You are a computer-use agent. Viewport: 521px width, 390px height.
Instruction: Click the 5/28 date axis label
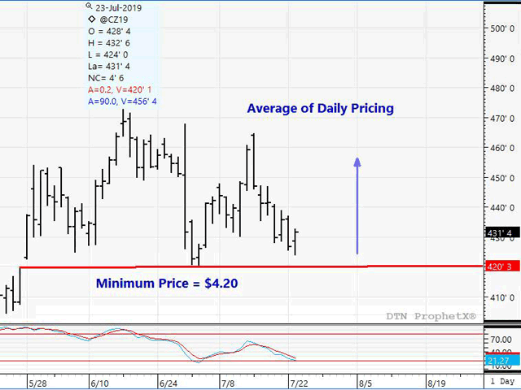tap(37, 383)
